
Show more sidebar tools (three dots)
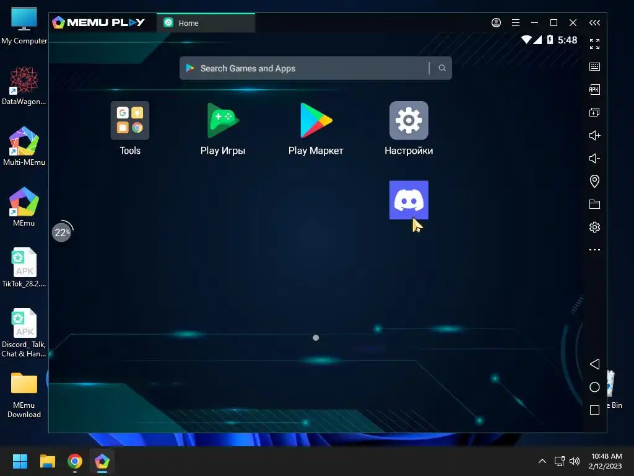[x=594, y=250]
